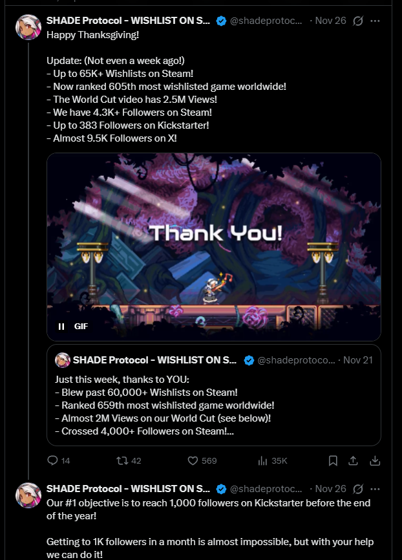Reply to the Happy Thanksgiving post
Image resolution: width=402 pixels, height=560 pixels.
click(59, 460)
